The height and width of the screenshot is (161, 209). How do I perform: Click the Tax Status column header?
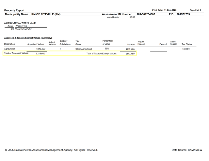[186, 44]
